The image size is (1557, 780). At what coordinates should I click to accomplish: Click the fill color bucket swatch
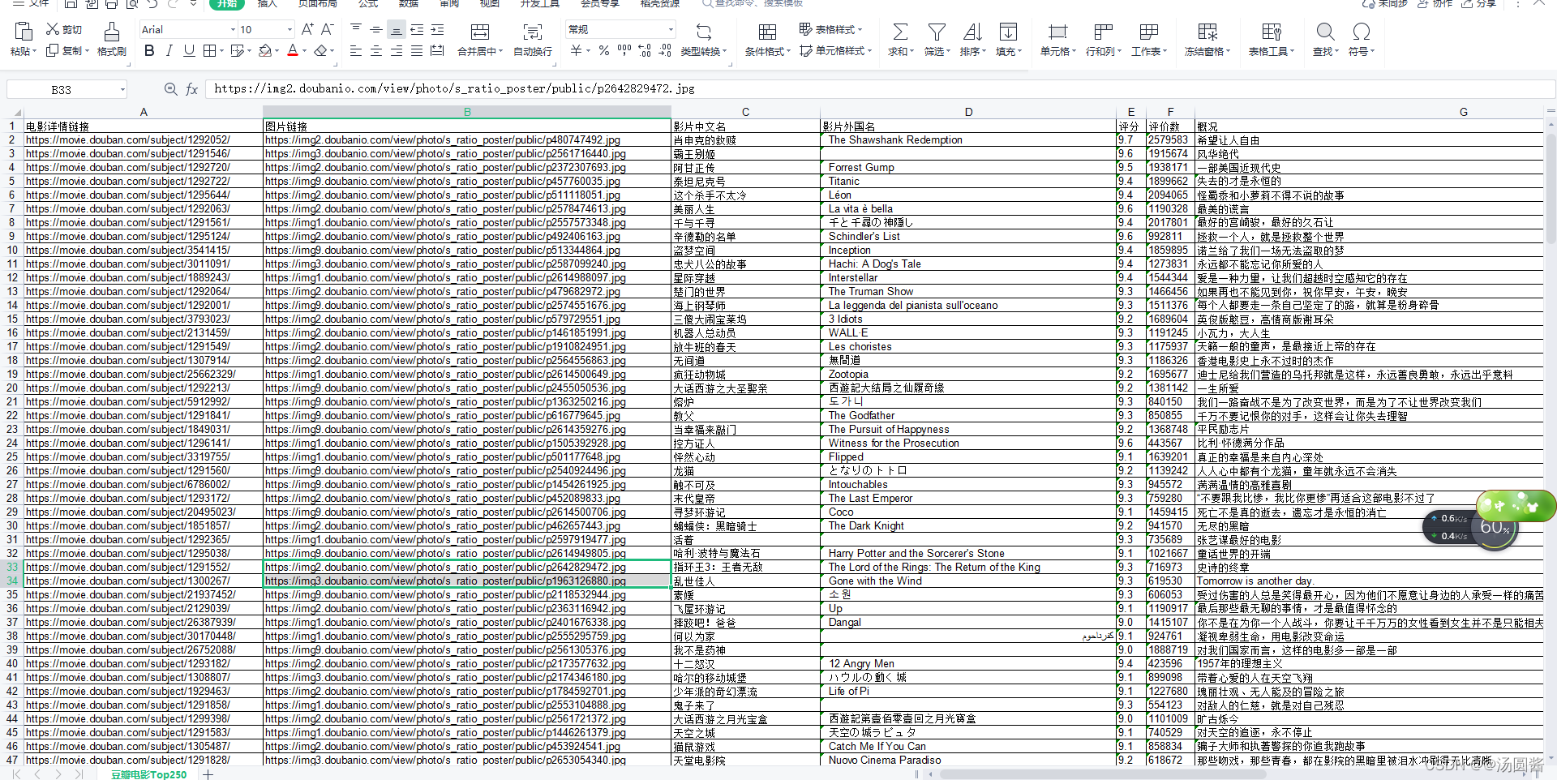264,50
